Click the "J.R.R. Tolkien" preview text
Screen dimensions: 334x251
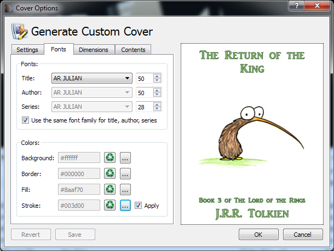tap(252, 214)
